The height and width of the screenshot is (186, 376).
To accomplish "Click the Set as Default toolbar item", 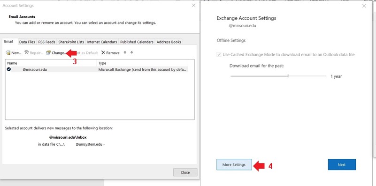I will point(86,52).
